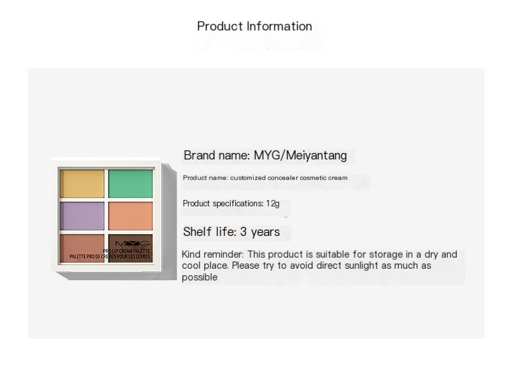Click the Kind reminder storage paragraph
Screen dimensions: 514x378
click(x=319, y=265)
